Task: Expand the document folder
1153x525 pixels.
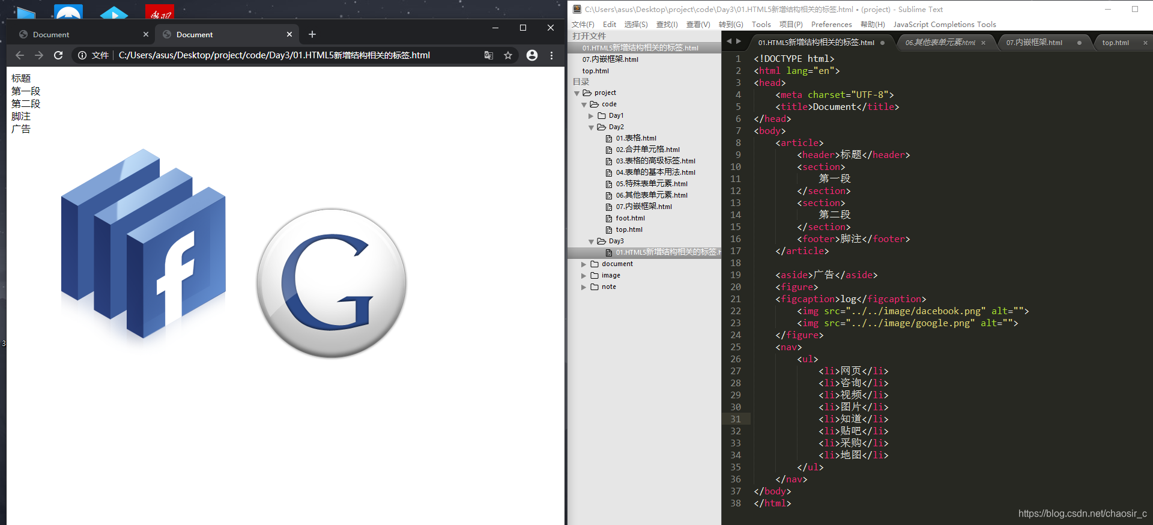Action: click(x=584, y=264)
